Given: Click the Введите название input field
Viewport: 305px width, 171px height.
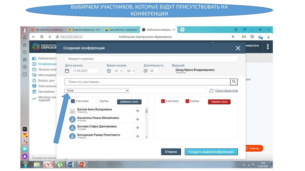Looking at the screenshot, I should point(151,59).
